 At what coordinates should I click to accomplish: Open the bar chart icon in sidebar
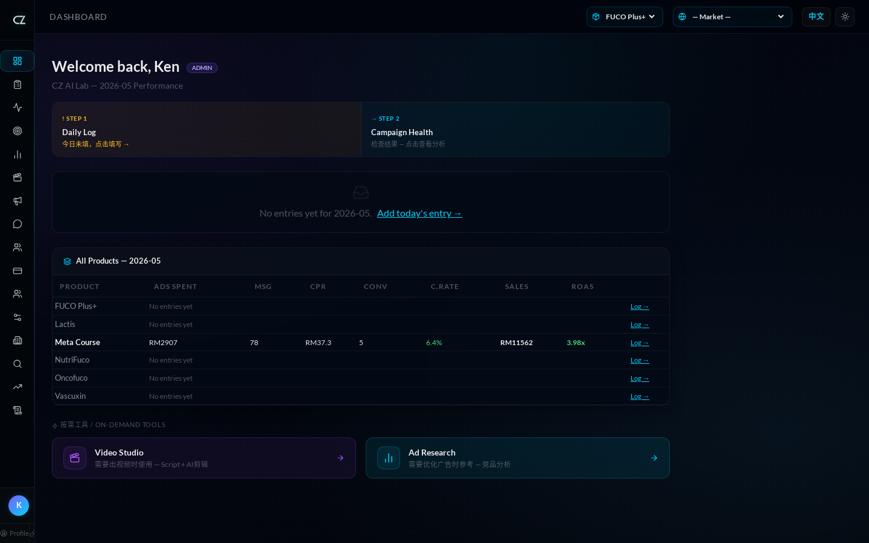point(18,154)
